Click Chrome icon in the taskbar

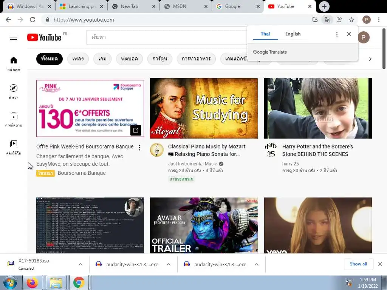(79, 282)
